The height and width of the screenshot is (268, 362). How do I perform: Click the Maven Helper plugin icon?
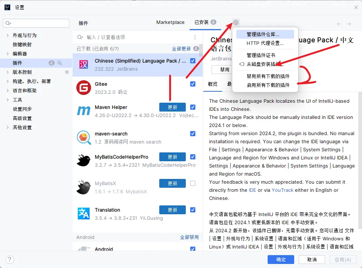(84, 111)
